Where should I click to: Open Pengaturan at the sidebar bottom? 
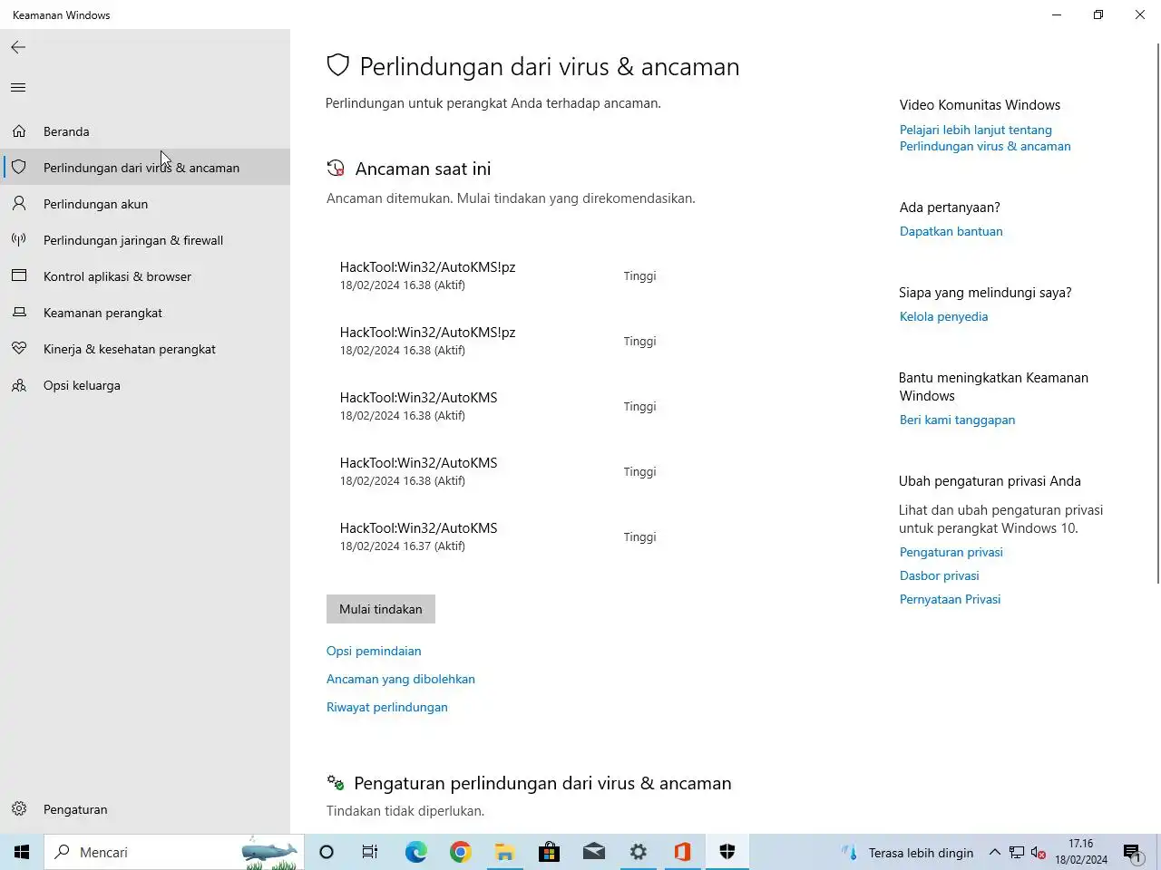[145, 809]
